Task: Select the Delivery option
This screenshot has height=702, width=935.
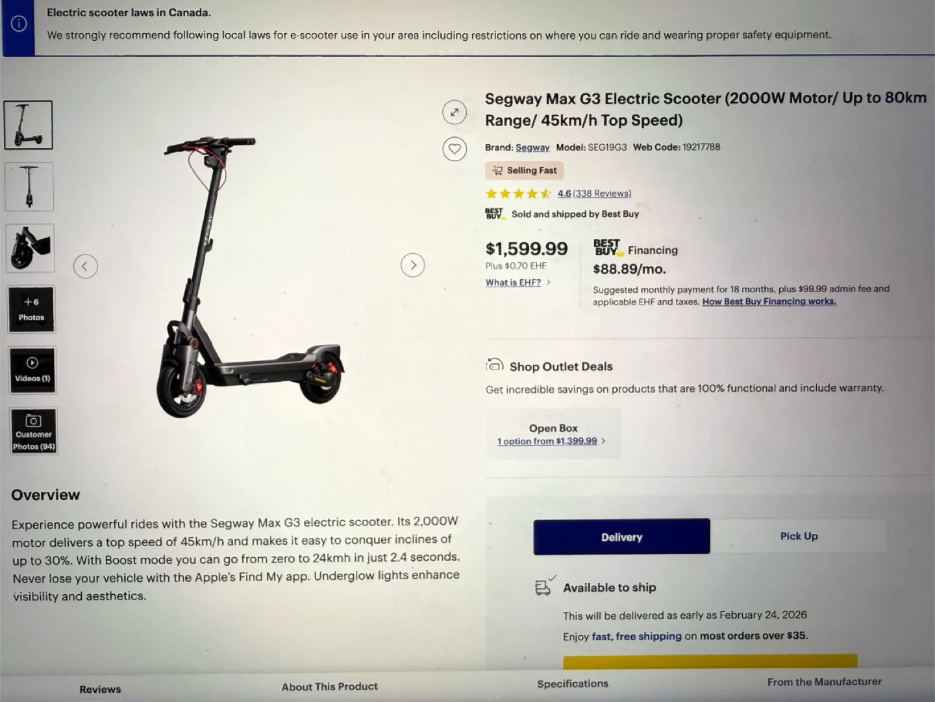Action: [x=621, y=537]
